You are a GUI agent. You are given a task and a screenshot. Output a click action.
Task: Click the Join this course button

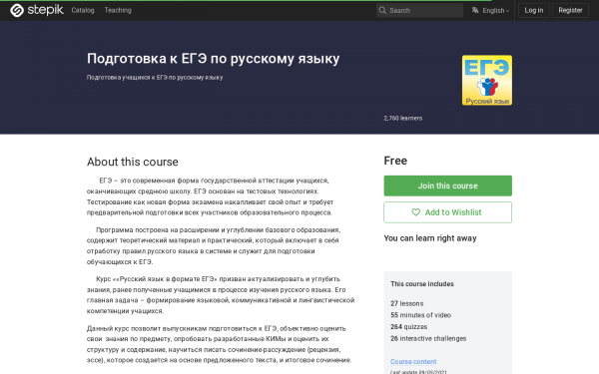[x=447, y=186]
